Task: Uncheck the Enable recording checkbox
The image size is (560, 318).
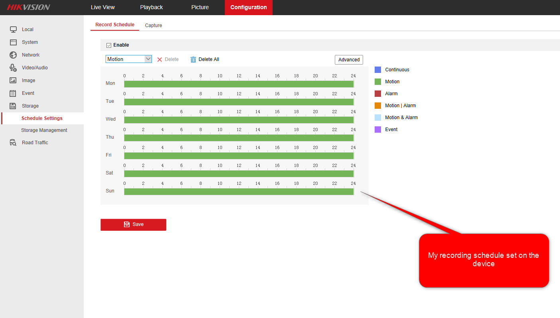Action: click(x=109, y=45)
